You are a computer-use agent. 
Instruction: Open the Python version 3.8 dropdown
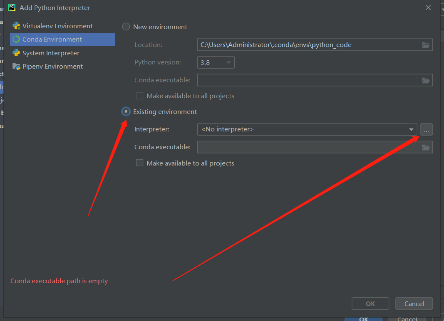click(216, 62)
